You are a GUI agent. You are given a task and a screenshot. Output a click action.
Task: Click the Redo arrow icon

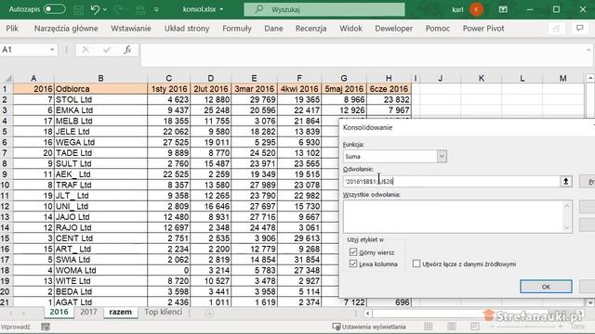(118, 9)
